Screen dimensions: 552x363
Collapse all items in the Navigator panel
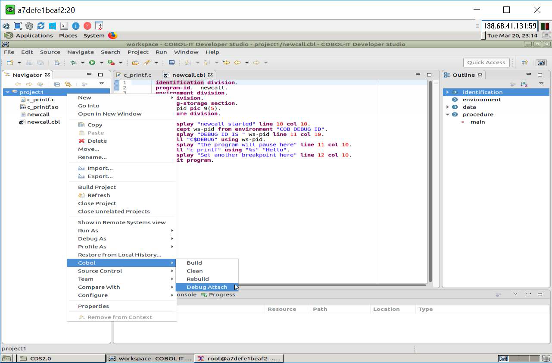tap(56, 84)
